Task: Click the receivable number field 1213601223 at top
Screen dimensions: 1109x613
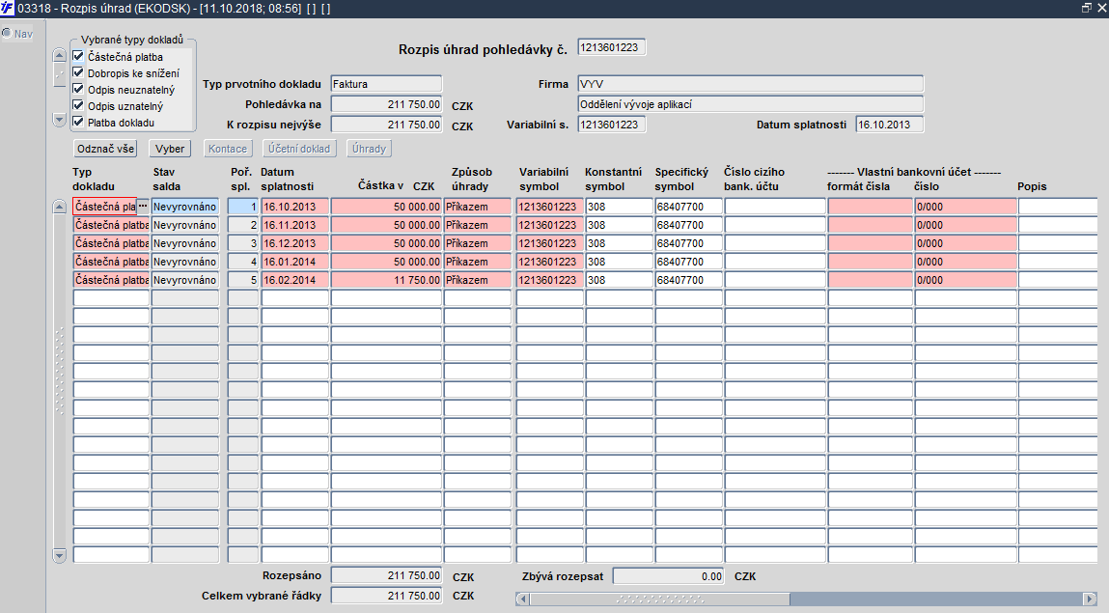Action: pos(612,47)
